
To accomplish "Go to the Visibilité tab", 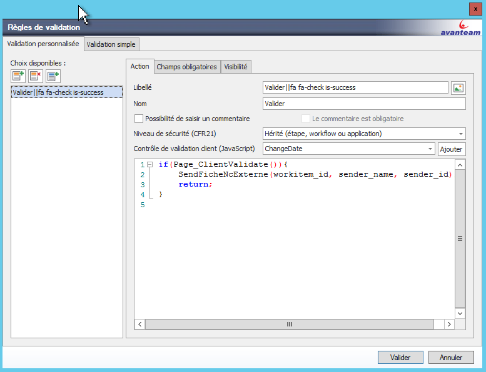I will pyautogui.click(x=235, y=67).
